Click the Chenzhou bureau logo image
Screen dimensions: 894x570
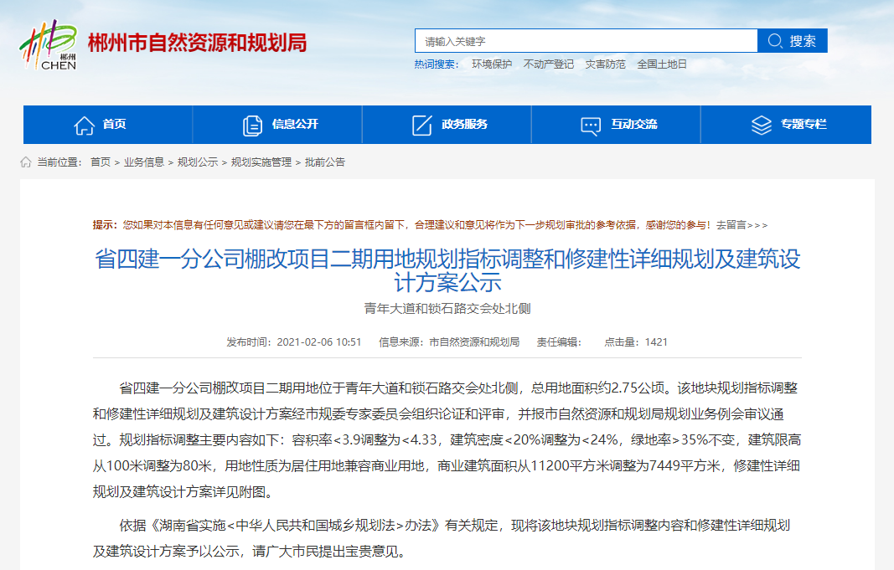click(49, 44)
